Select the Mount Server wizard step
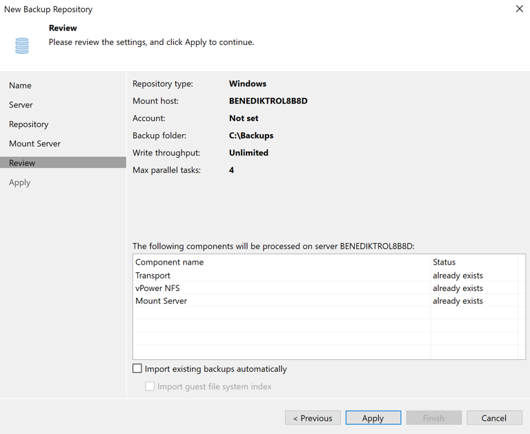This screenshot has width=530, height=434. (x=35, y=144)
